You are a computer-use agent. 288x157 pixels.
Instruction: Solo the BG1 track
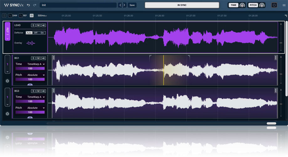pyautogui.click(x=33, y=58)
